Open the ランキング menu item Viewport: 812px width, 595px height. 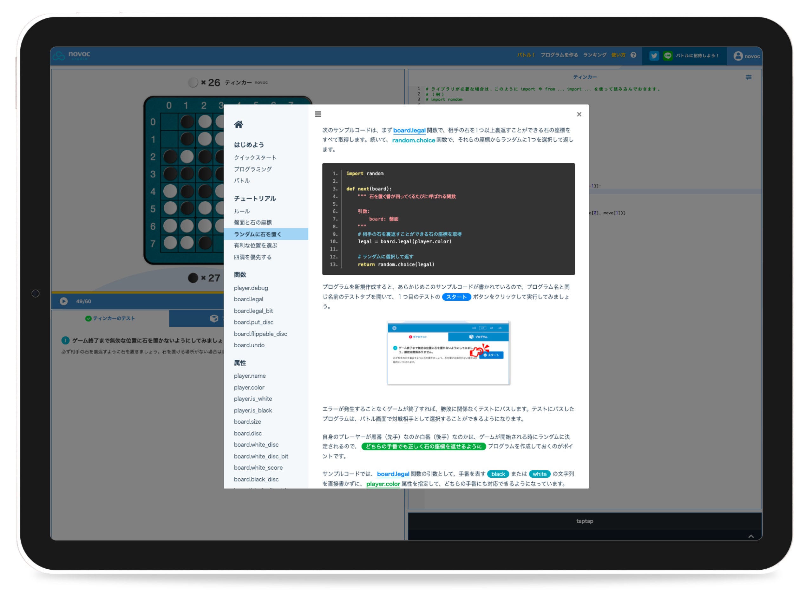594,55
